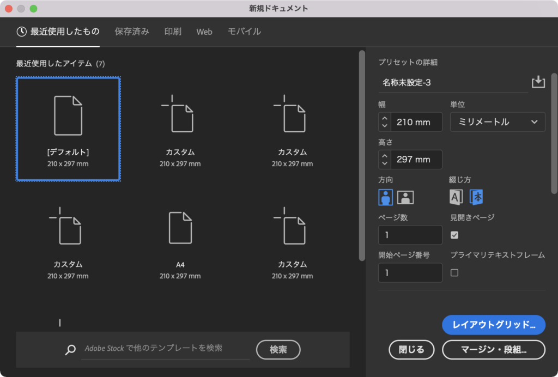
Task: Open the Web category tab
Action: (204, 32)
